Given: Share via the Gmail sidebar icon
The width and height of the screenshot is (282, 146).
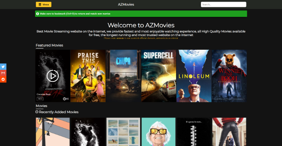Looking at the screenshot, I should click(x=3, y=73).
